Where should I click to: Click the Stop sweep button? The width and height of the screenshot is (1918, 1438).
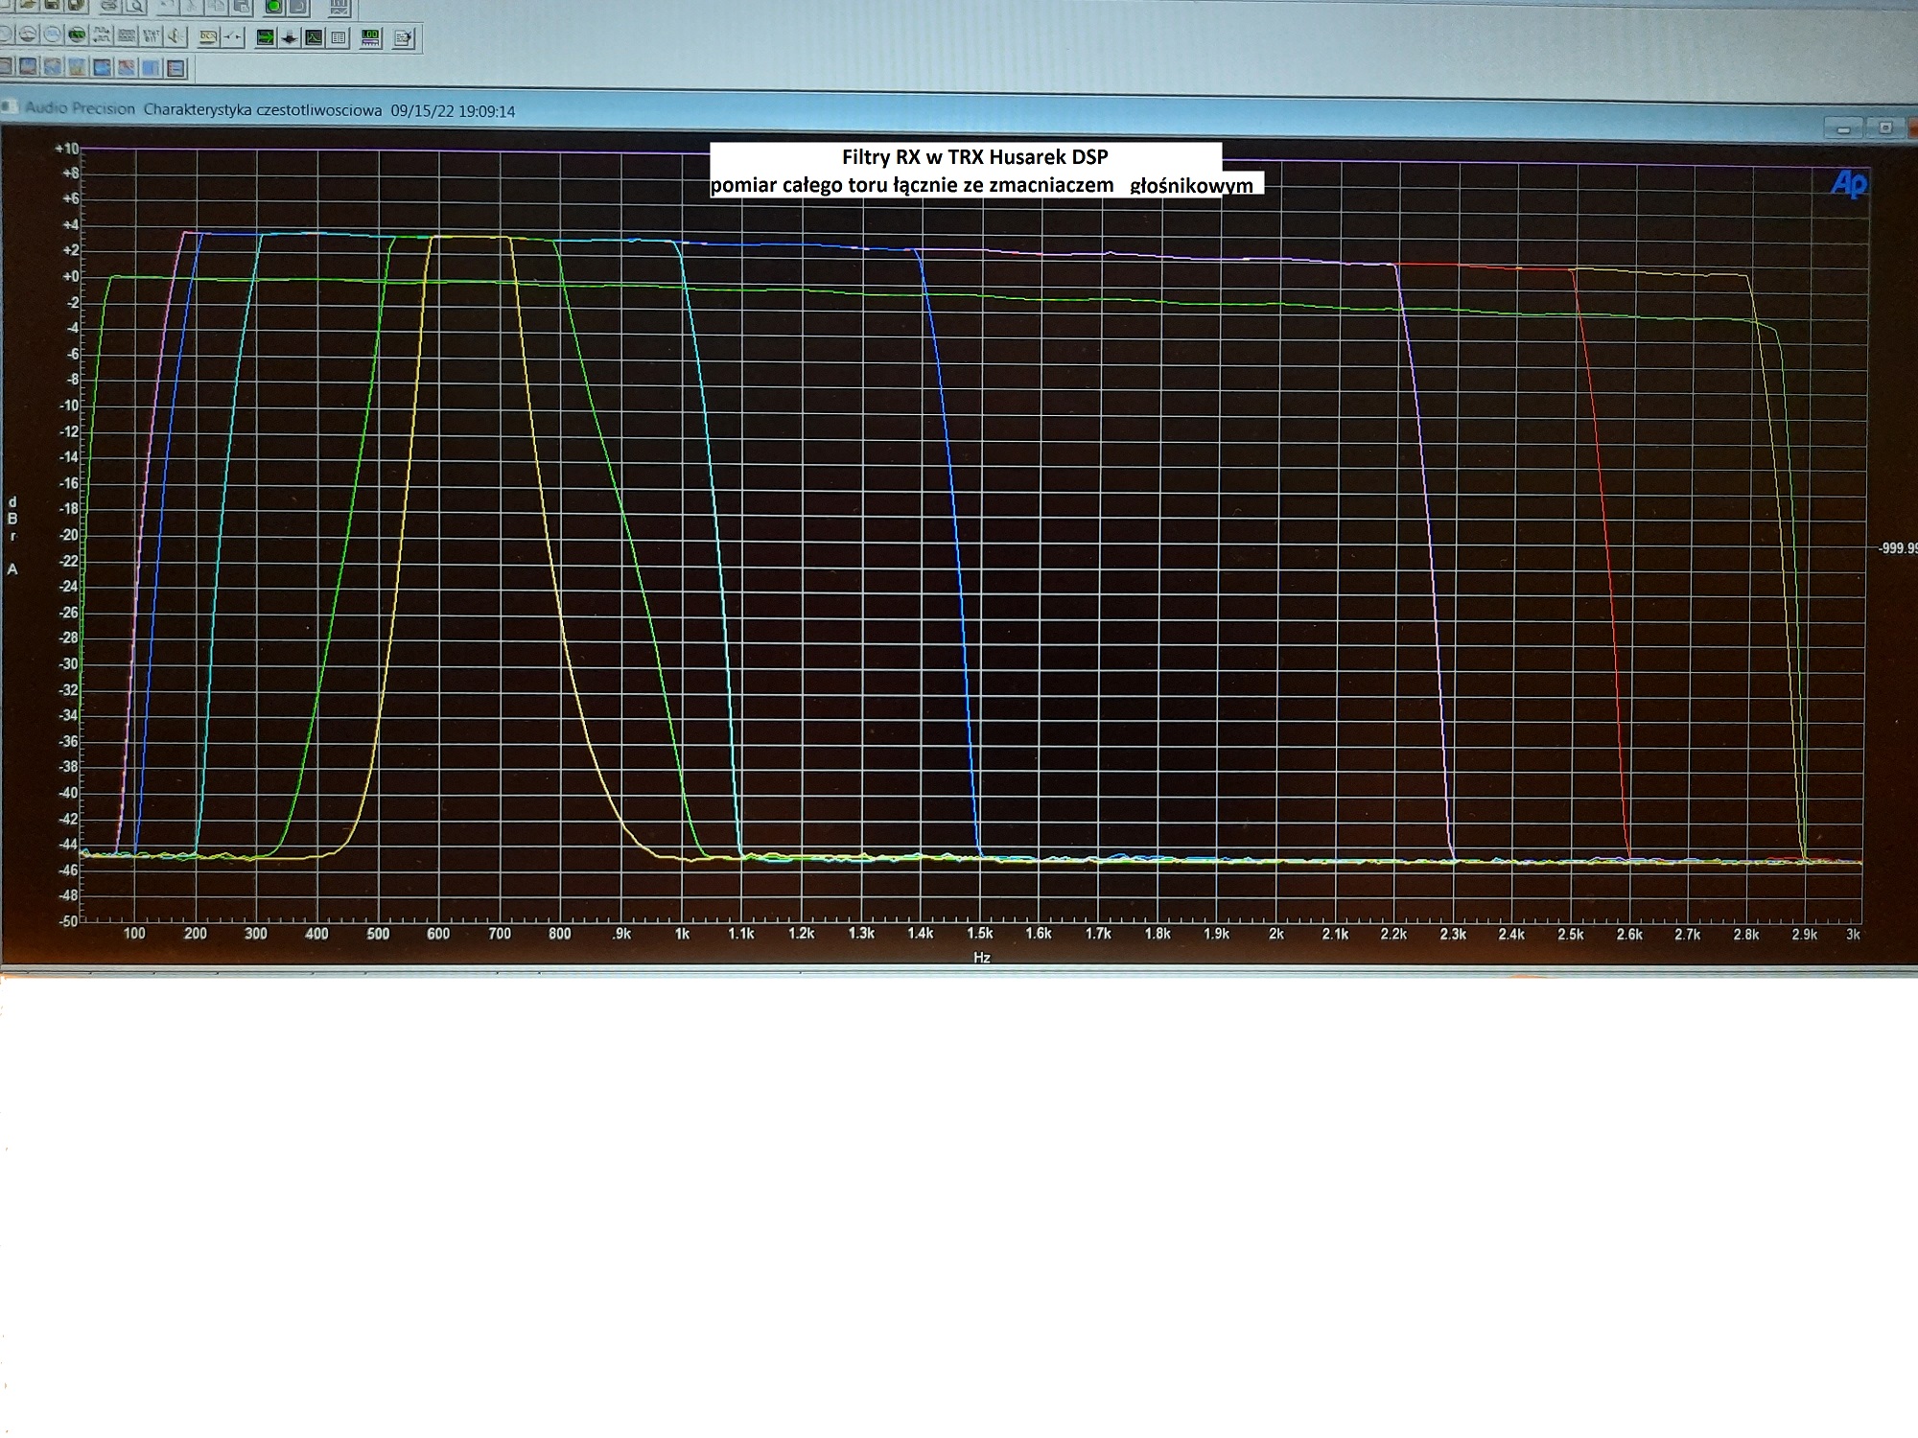click(298, 7)
